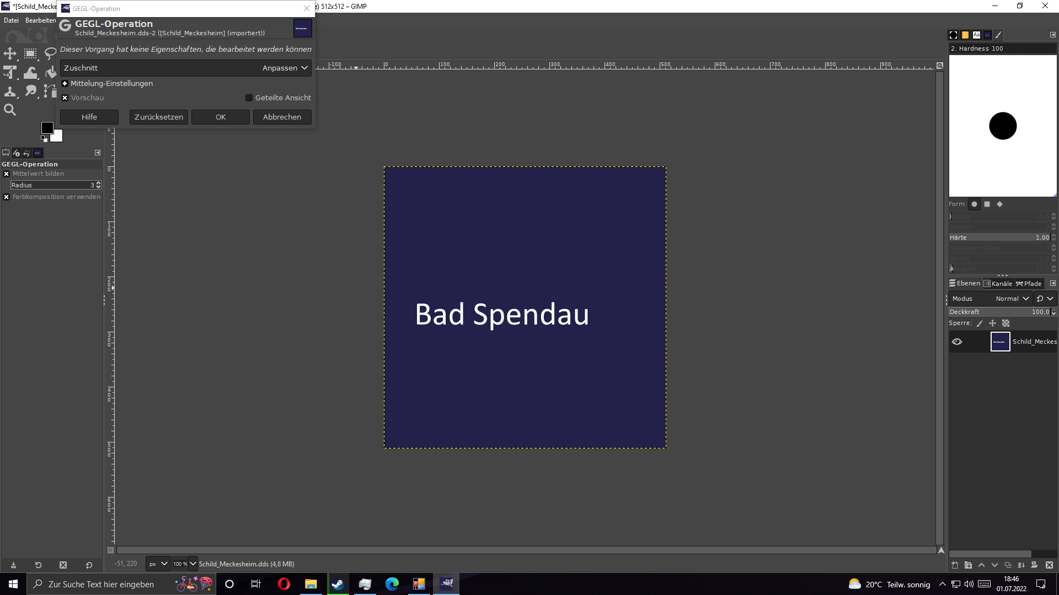Click the black foreground color swatch
The width and height of the screenshot is (1059, 595).
47,128
